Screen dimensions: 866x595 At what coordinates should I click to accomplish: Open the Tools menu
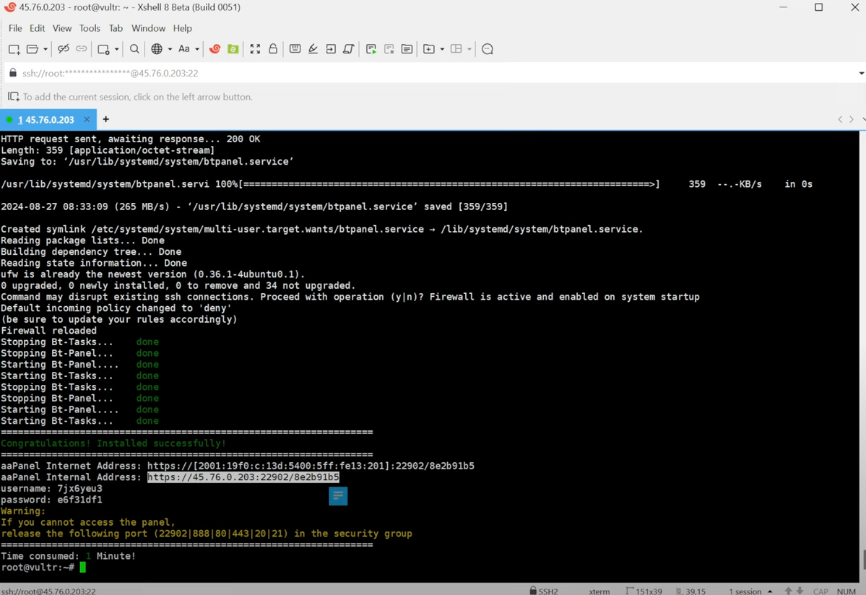pyautogui.click(x=90, y=28)
